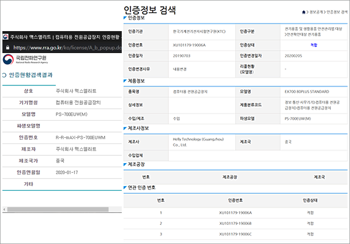The image size is (350, 244).
Task: Select model name EX700 80PLUS STANDARD
Action: tap(307, 91)
